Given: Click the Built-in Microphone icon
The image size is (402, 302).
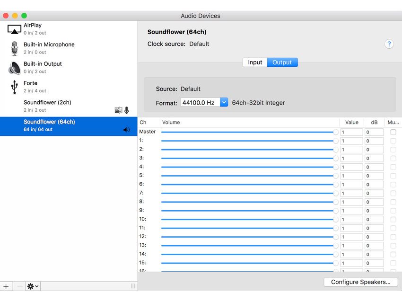Looking at the screenshot, I should [14, 47].
